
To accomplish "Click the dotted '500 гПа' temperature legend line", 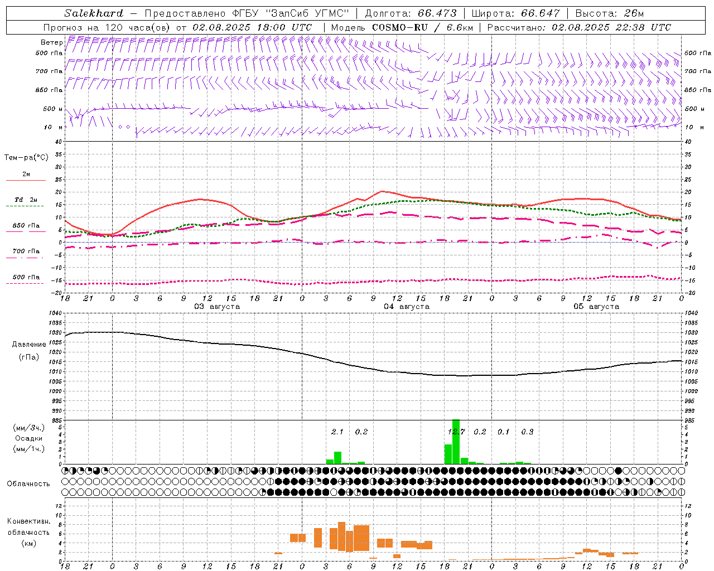I will 25,283.
